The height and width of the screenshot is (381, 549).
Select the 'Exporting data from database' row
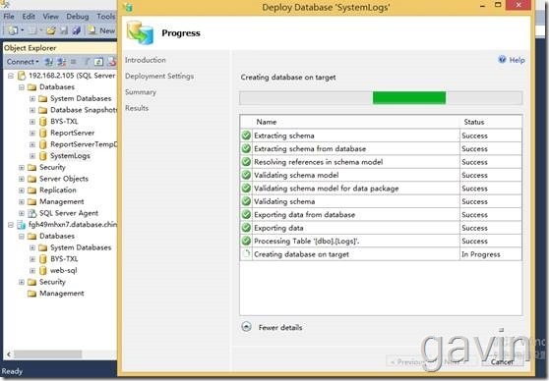tap(381, 215)
